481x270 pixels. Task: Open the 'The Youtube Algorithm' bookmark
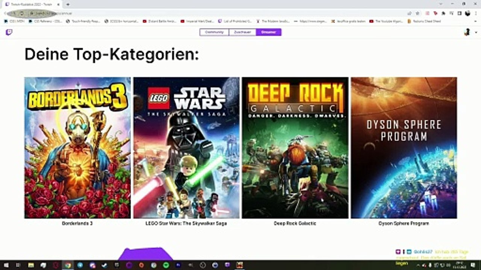click(386, 21)
